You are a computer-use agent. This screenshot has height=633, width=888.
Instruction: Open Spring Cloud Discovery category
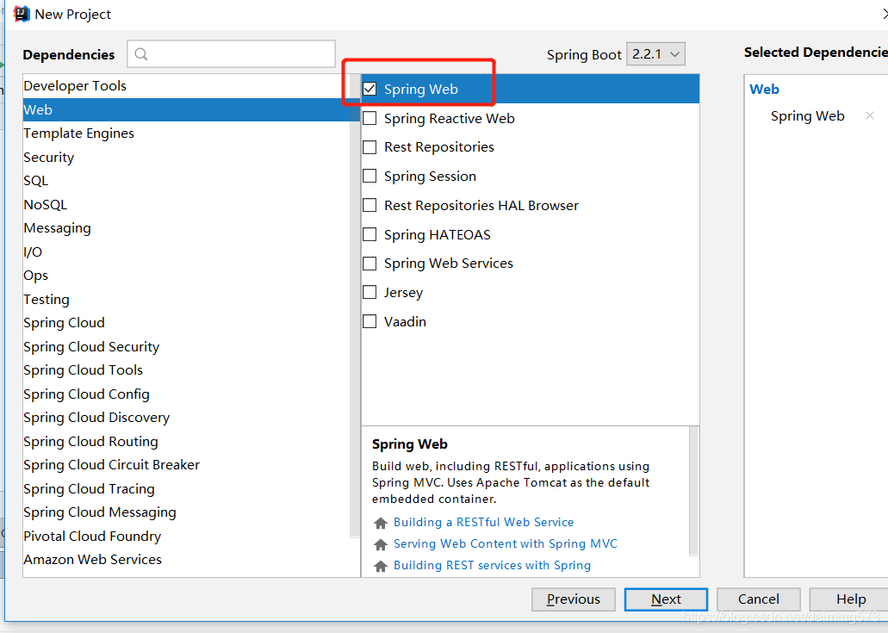click(x=186, y=418)
